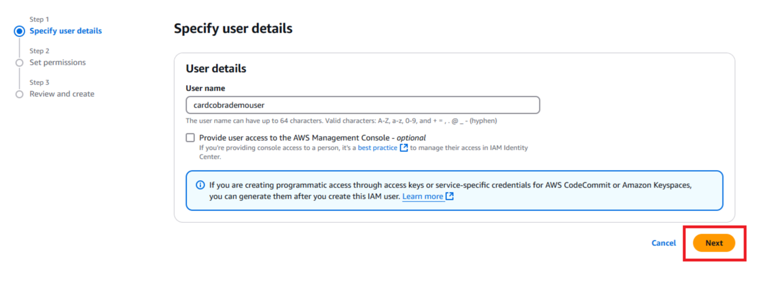This screenshot has width=775, height=291.
Task: Click into the User name field
Action: 362,105
